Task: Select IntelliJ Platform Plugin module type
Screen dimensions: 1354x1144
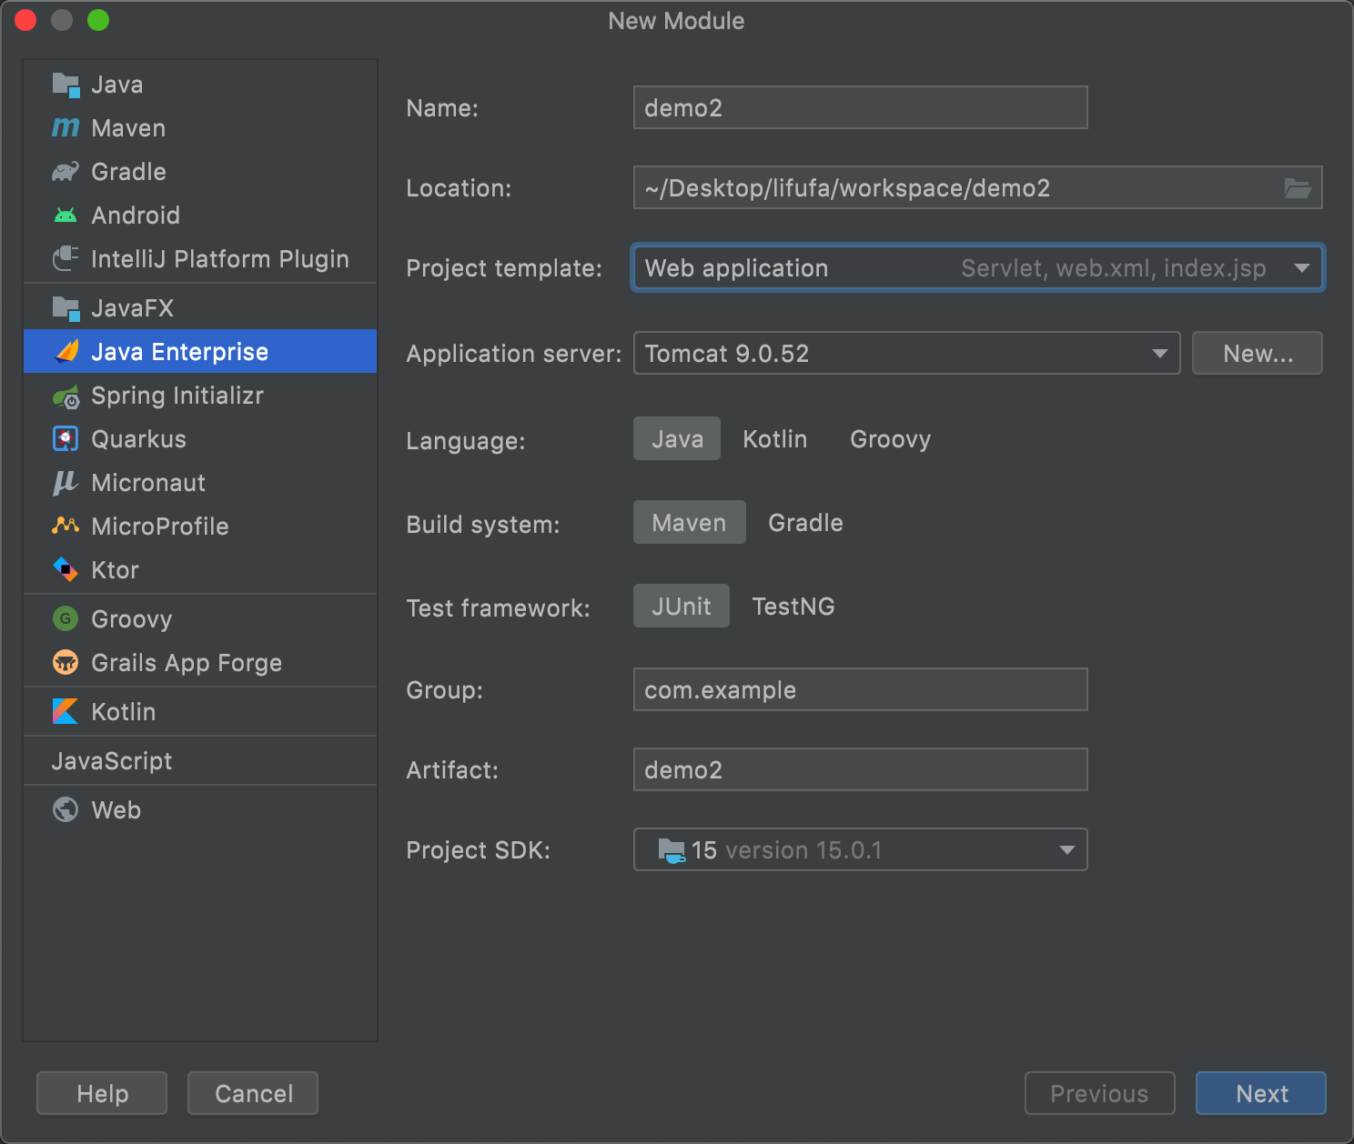Action: point(200,259)
